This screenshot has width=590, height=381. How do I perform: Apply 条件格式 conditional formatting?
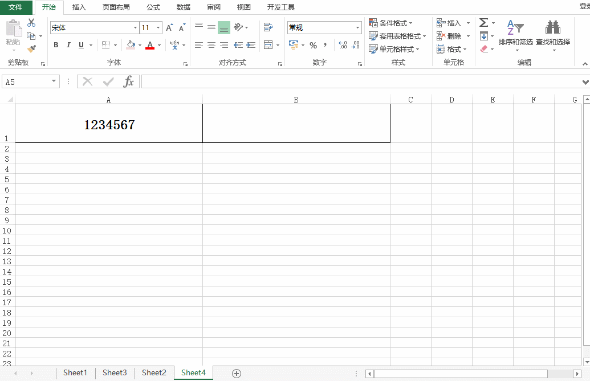[393, 23]
